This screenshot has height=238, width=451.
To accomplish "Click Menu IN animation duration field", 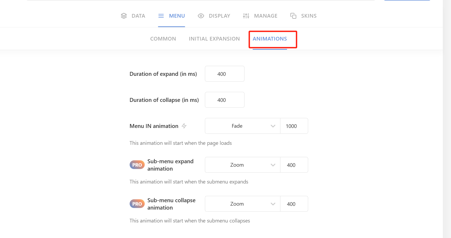I will [x=294, y=126].
